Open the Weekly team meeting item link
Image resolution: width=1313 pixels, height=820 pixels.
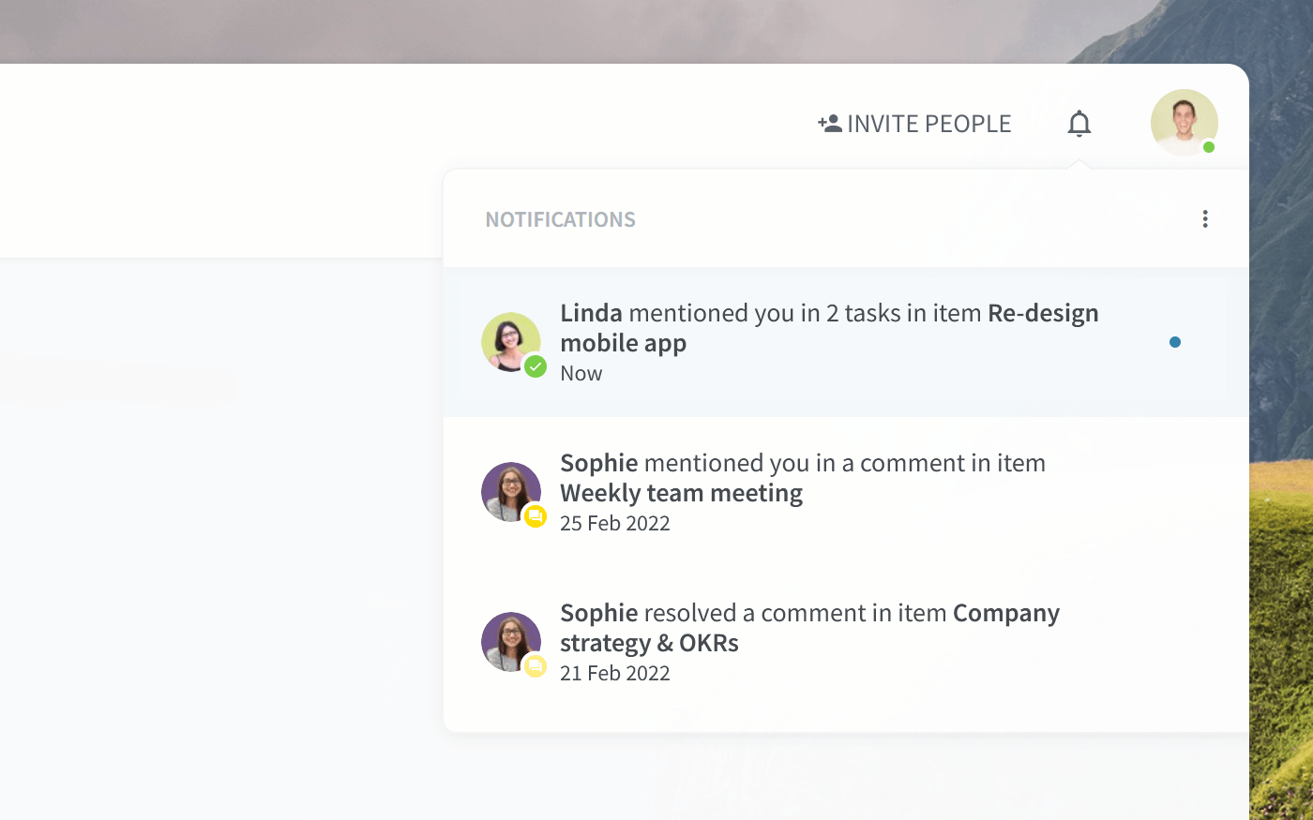click(681, 493)
